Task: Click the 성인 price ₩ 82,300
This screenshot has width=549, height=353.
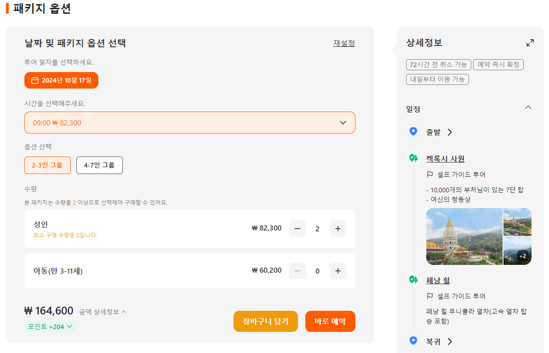Action: coord(267,228)
